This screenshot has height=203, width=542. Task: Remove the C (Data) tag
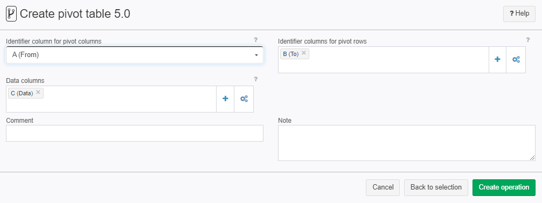pyautogui.click(x=38, y=92)
